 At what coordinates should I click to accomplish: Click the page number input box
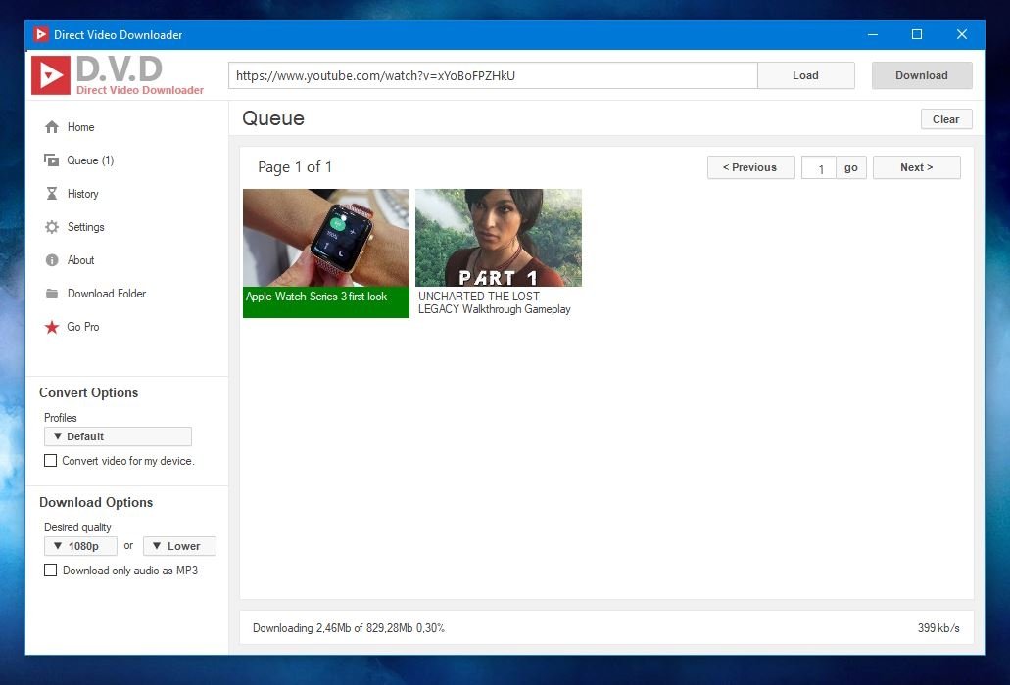819,167
